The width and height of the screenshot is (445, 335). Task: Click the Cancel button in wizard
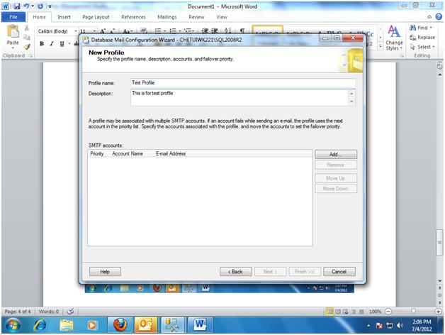339,272
